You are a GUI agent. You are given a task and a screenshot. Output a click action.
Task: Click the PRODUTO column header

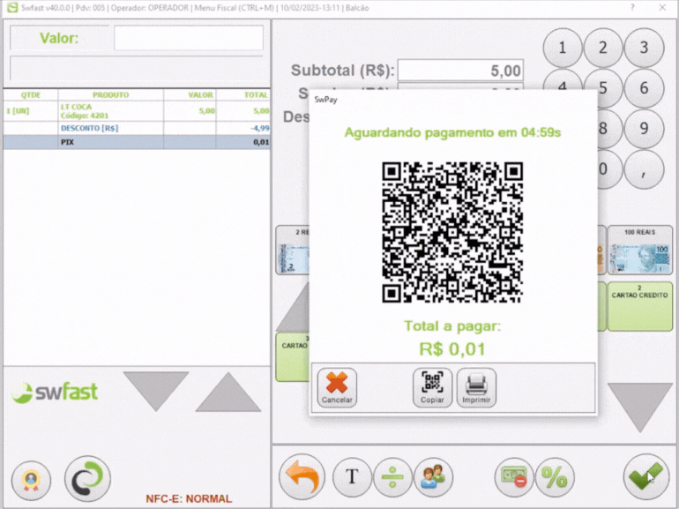(111, 95)
